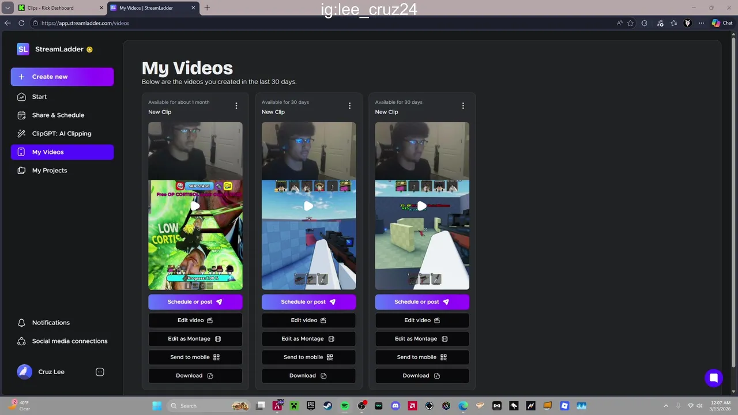Click the Cruz Lee profile avatar
This screenshot has height=415, width=738.
click(x=24, y=372)
